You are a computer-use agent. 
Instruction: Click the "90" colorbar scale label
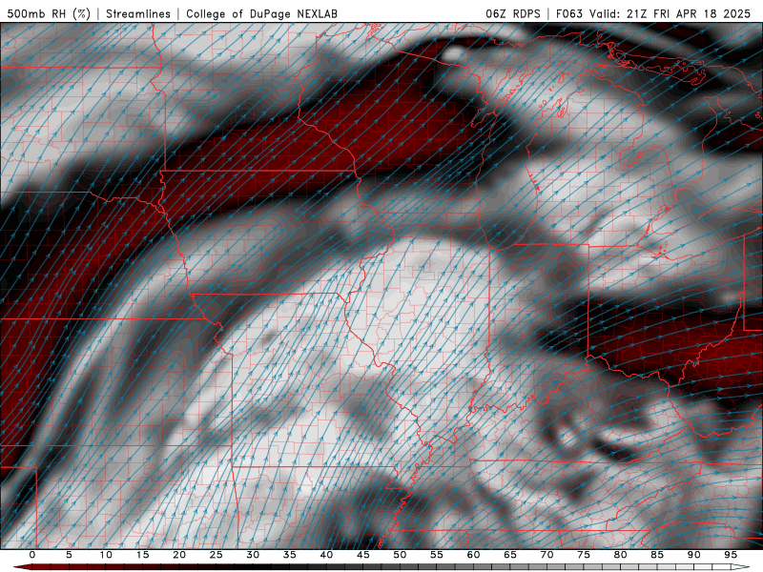point(693,555)
